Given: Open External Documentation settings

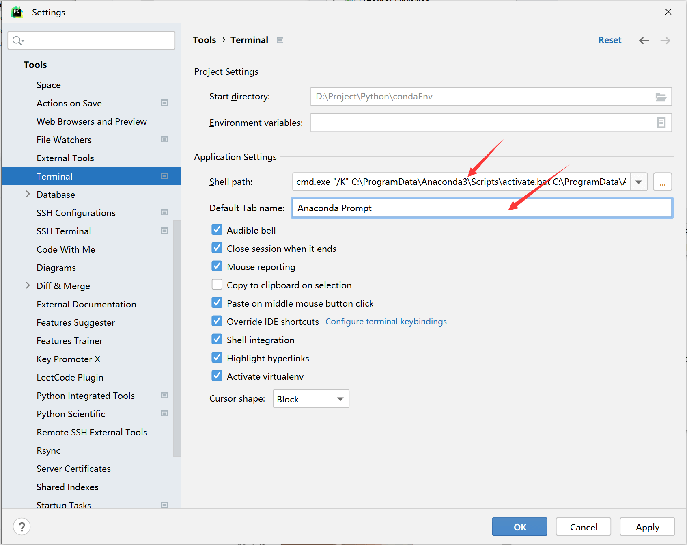Looking at the screenshot, I should 86,304.
